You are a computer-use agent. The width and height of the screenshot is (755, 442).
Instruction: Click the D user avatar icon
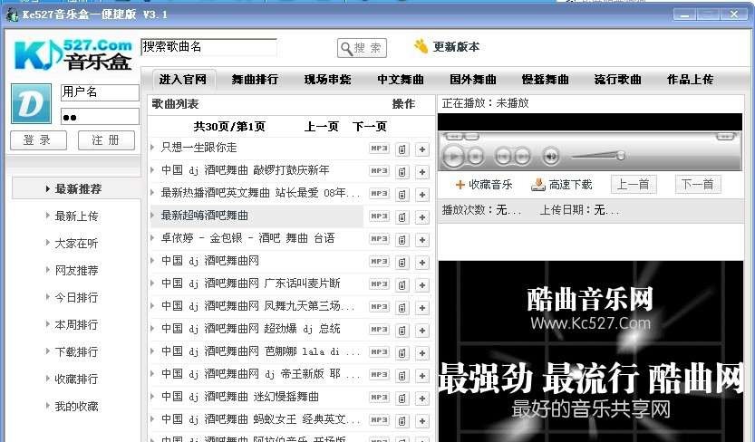(x=32, y=104)
